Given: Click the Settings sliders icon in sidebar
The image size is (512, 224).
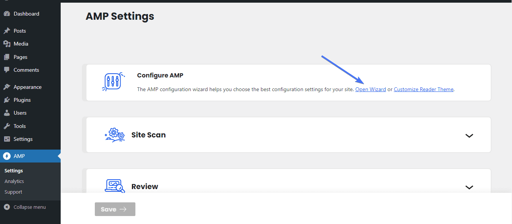Looking at the screenshot, I should [x=7, y=139].
